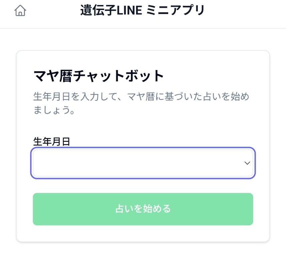Viewport: 286px width, 272px height.
Task: Click the description text under the heading
Action: [x=141, y=103]
